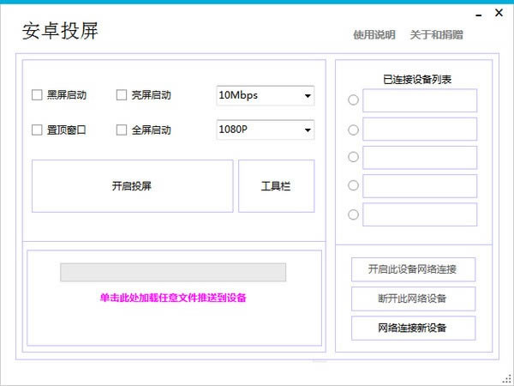Image resolution: width=514 pixels, height=386 pixels.
Task: Open the 工具栏 button
Action: coord(276,185)
